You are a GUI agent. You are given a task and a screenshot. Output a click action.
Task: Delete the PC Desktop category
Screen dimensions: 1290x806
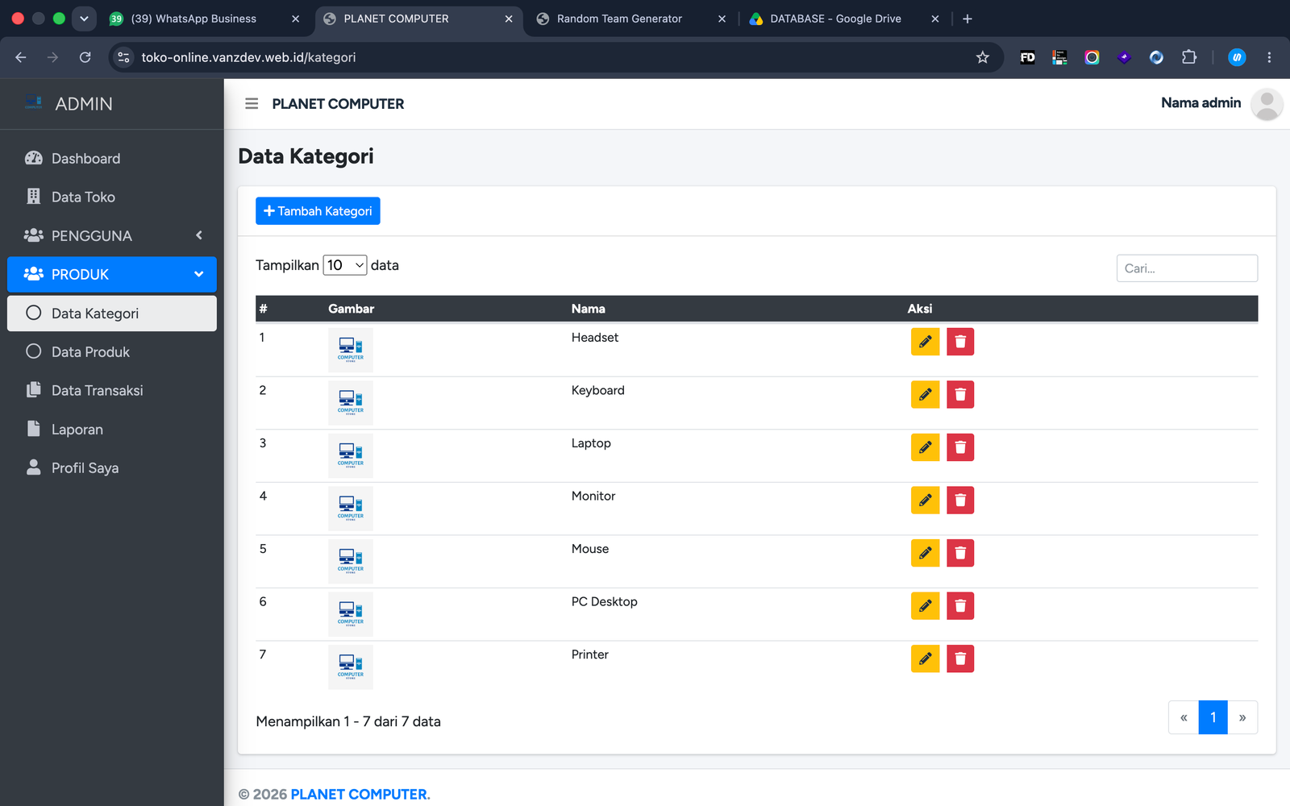coord(960,606)
